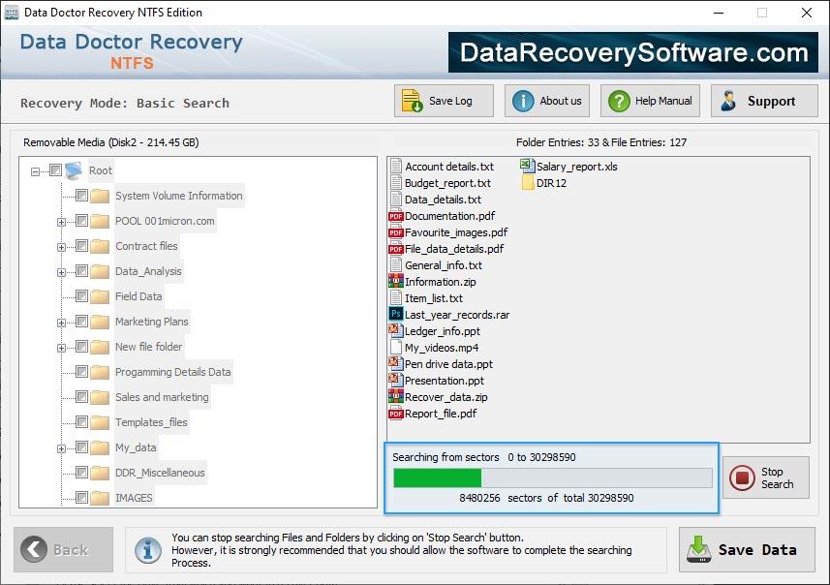Viewport: 830px width, 585px height.
Task: Click the Save Data button
Action: click(x=746, y=549)
